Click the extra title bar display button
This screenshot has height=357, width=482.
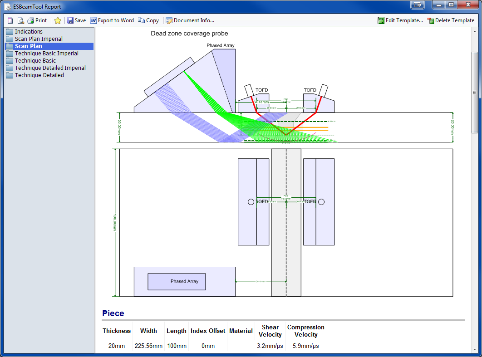[417, 5]
